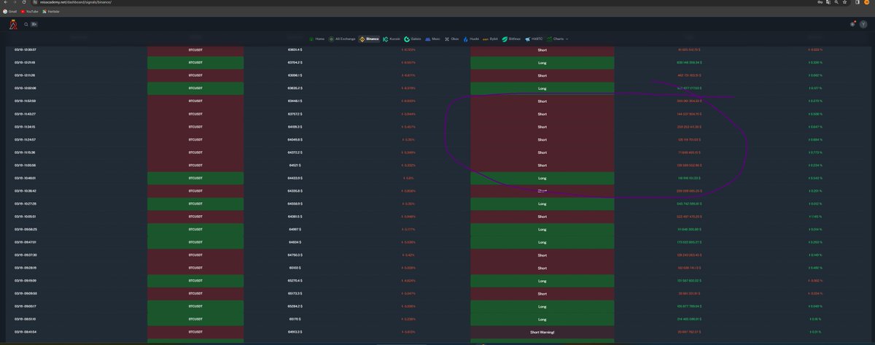Click the timestamp 03/19-10:46:01
Viewport: 875px width, 345px height.
(26, 177)
